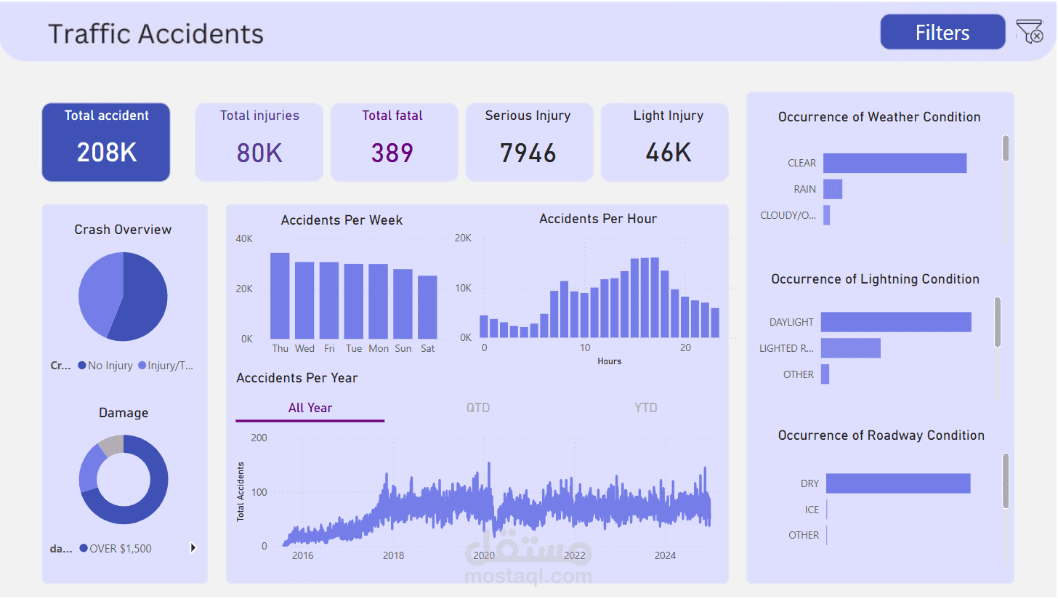The image size is (1058, 599).
Task: Switch to the QTD tab
Action: point(478,408)
